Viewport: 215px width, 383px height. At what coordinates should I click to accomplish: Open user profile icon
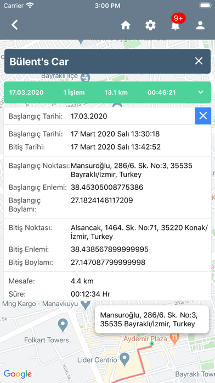[x=200, y=25]
